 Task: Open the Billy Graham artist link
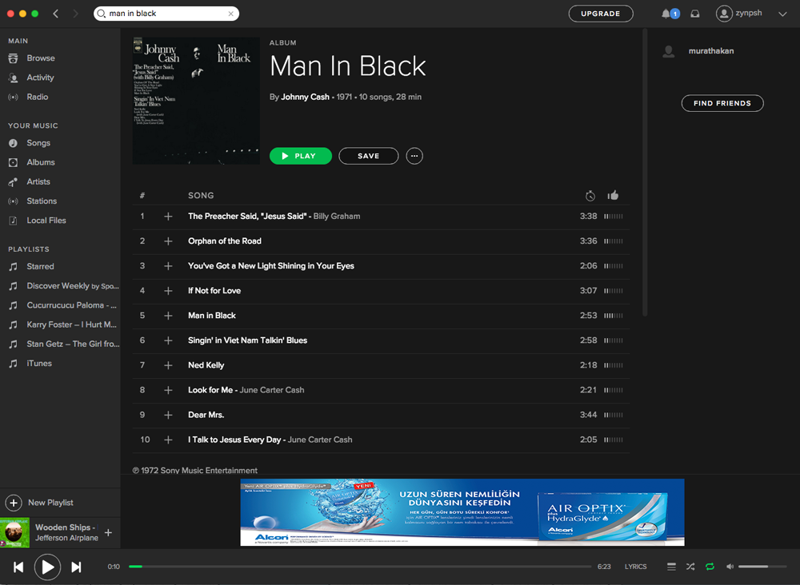coord(337,217)
